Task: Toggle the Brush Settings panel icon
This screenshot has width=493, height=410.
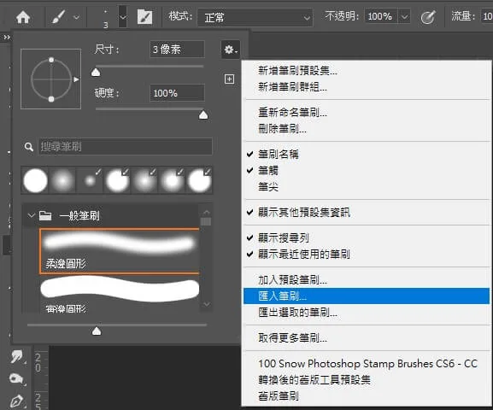Action: pos(145,17)
